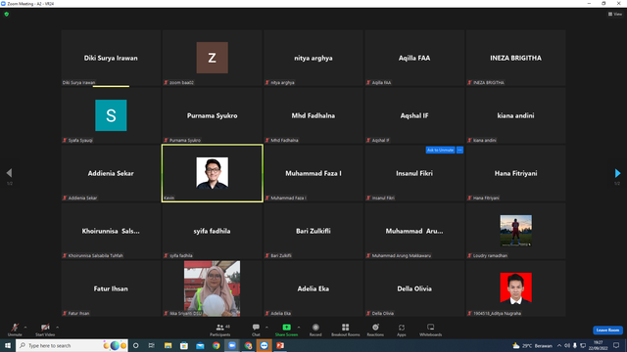The image size is (627, 352).
Task: Click the Hana Fitriyani participant name
Action: pos(516,173)
